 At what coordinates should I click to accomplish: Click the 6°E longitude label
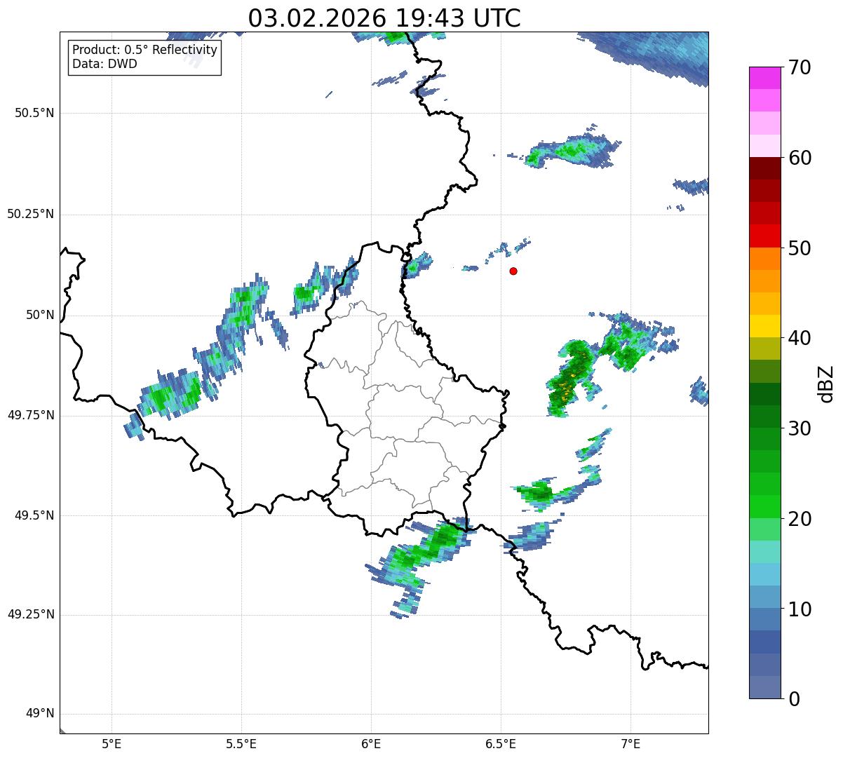click(371, 743)
